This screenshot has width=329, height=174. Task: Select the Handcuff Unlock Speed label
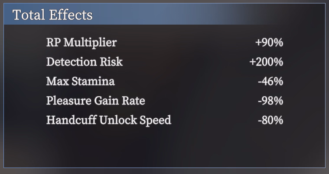109,120
